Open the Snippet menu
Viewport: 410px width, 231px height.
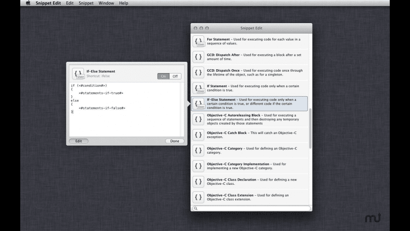pos(86,3)
